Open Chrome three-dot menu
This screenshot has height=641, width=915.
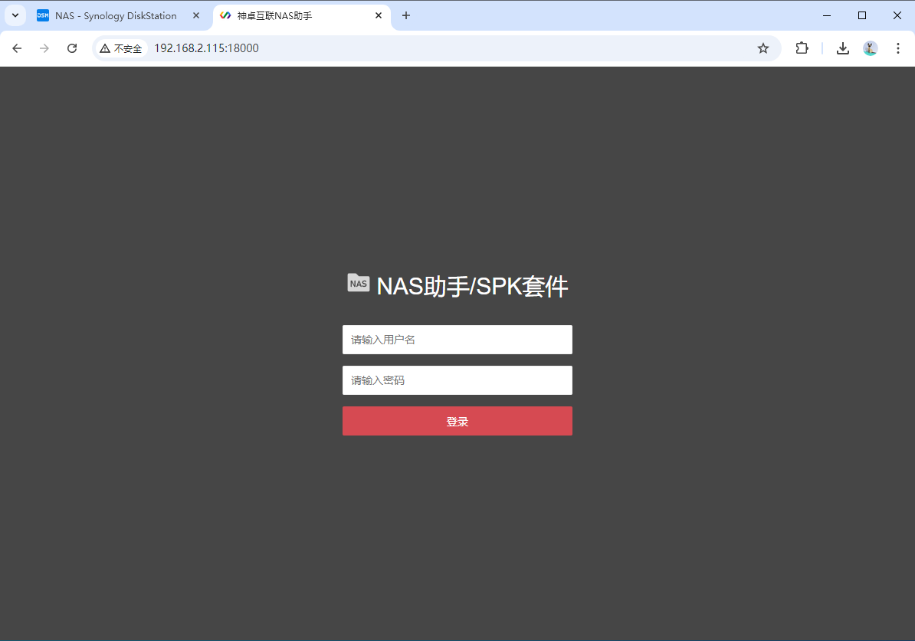click(897, 48)
